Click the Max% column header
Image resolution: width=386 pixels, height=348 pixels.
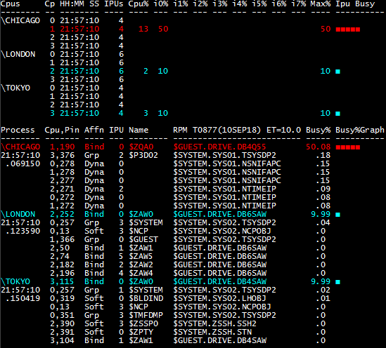point(321,4)
